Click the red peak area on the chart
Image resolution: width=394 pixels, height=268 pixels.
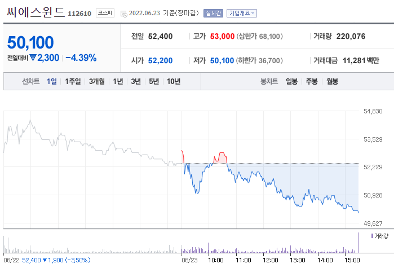pos(222,158)
